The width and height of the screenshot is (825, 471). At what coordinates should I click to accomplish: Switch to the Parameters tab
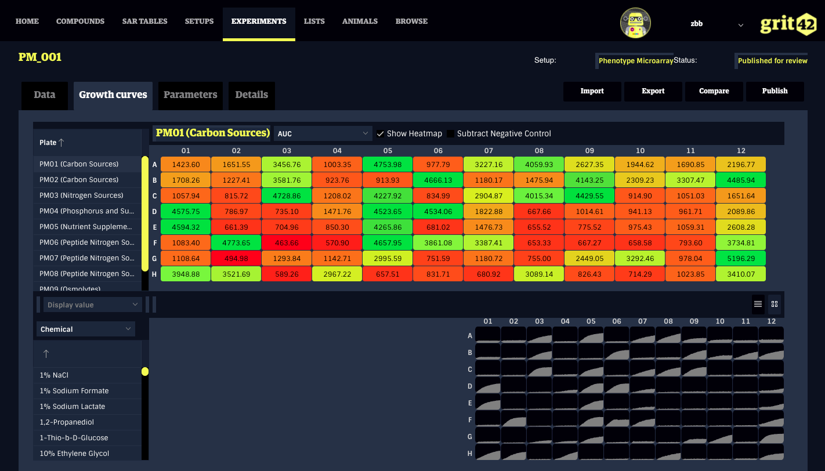[x=190, y=95]
